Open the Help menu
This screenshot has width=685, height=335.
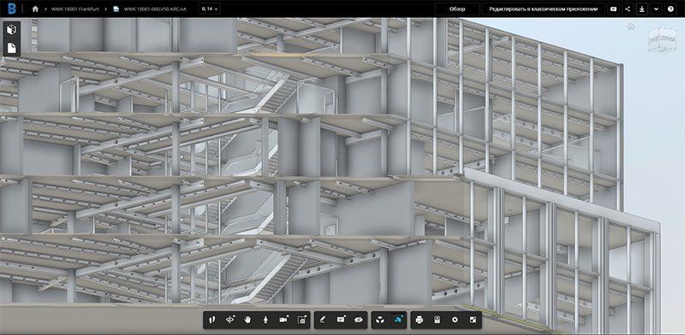point(670,9)
